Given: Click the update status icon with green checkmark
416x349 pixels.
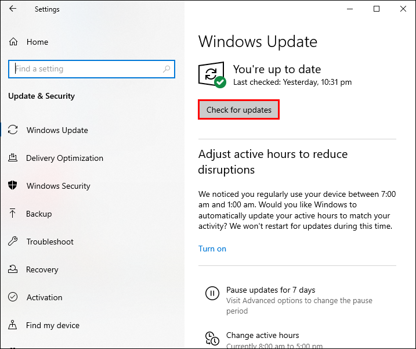Looking at the screenshot, I should [x=212, y=75].
